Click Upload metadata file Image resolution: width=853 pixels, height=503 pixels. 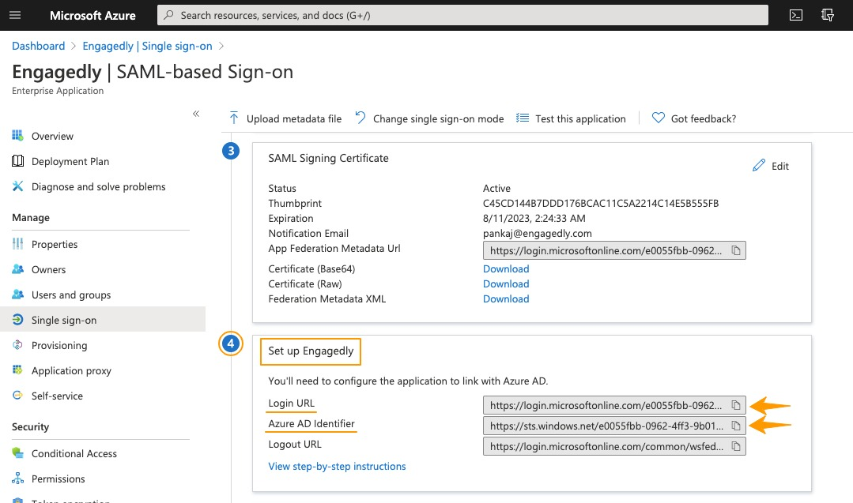285,118
